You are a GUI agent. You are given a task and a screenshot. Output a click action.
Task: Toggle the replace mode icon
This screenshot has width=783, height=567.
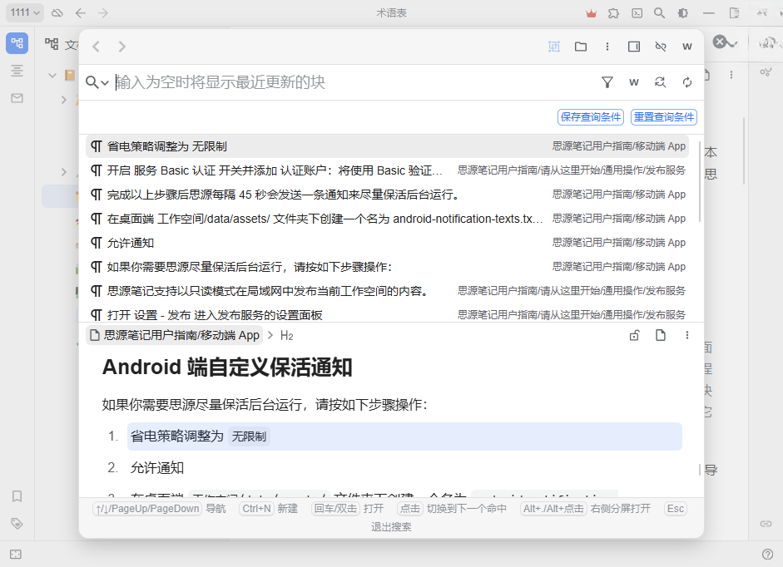tap(660, 82)
